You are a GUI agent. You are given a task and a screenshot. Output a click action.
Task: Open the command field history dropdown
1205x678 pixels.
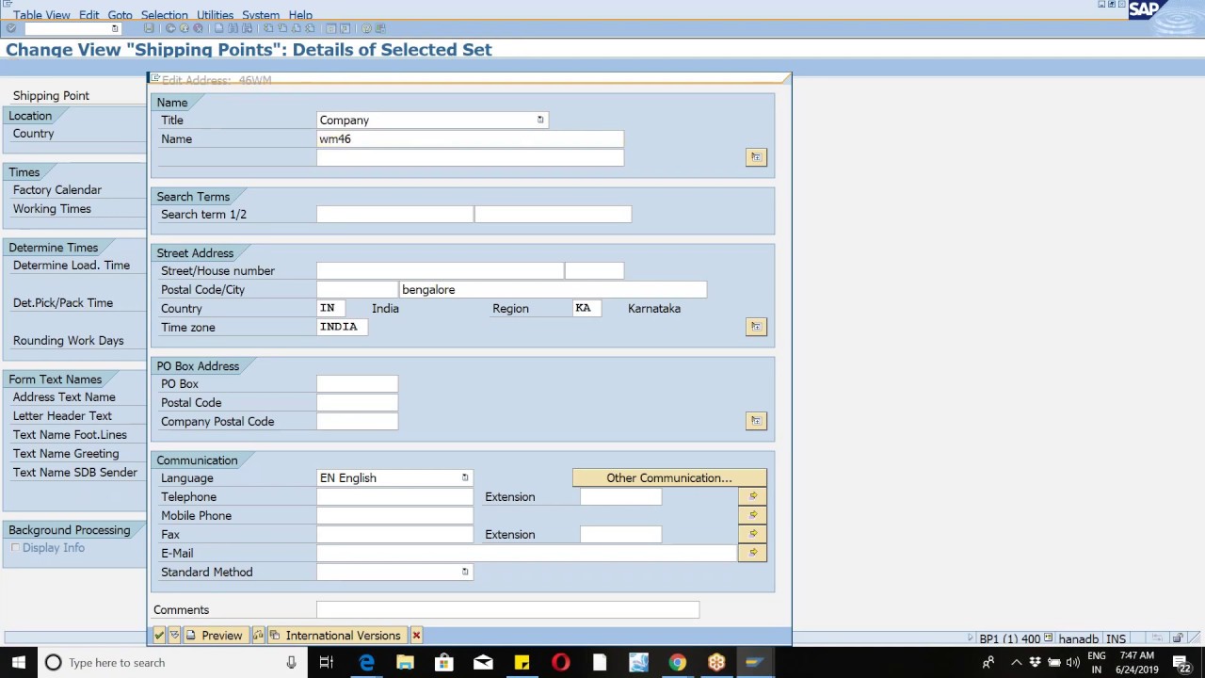(115, 28)
